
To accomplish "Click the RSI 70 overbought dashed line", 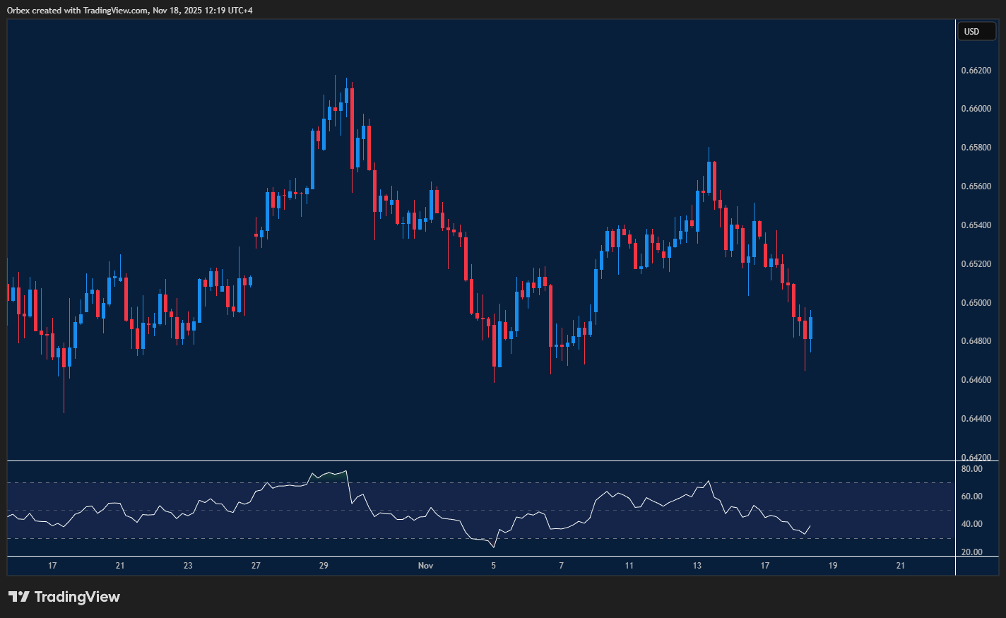I will coord(212,482).
